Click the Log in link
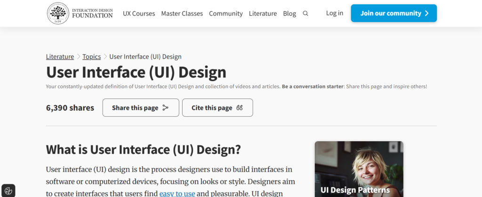The height and width of the screenshot is (197, 482). [x=335, y=13]
